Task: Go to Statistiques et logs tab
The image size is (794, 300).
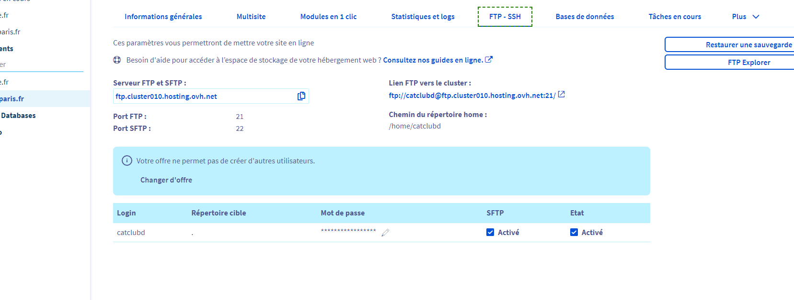Action: (x=423, y=17)
